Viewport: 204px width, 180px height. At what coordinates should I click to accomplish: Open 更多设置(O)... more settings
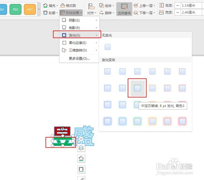pyautogui.click(x=79, y=59)
